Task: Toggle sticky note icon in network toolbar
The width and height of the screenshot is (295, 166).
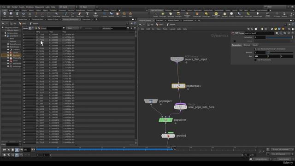Action: coord(276,29)
